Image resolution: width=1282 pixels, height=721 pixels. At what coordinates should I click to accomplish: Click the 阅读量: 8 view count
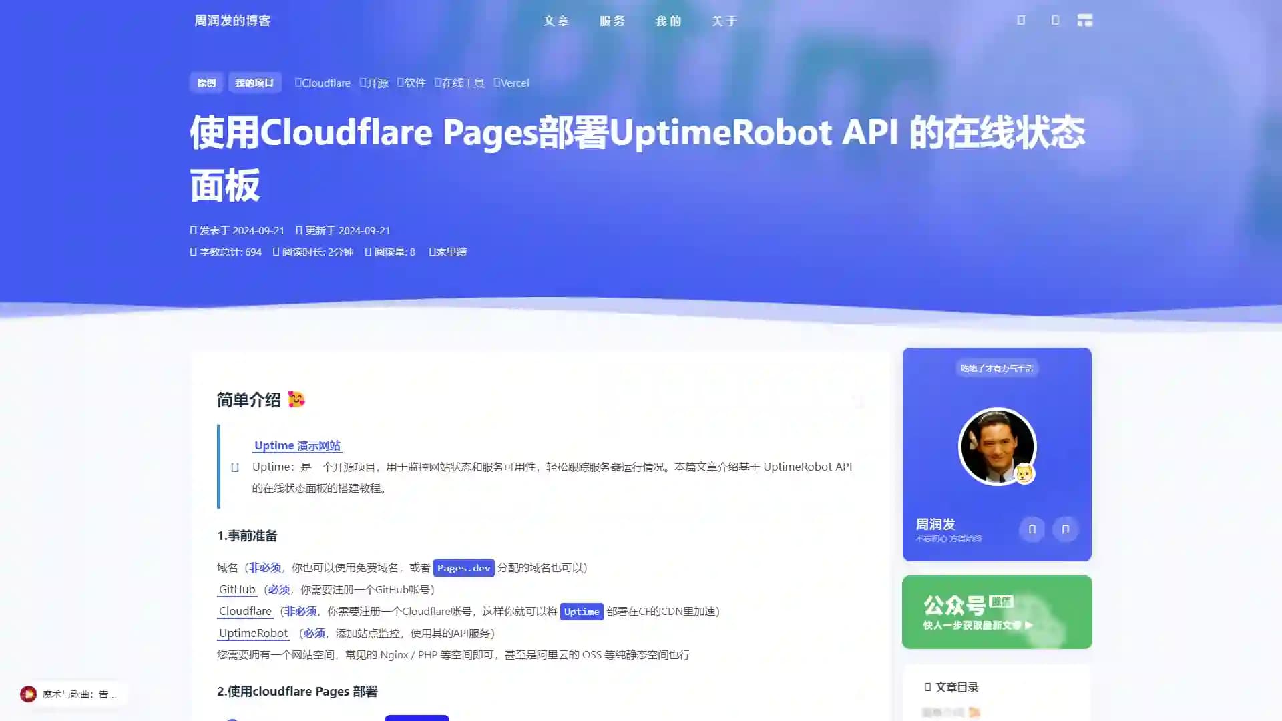coord(390,252)
